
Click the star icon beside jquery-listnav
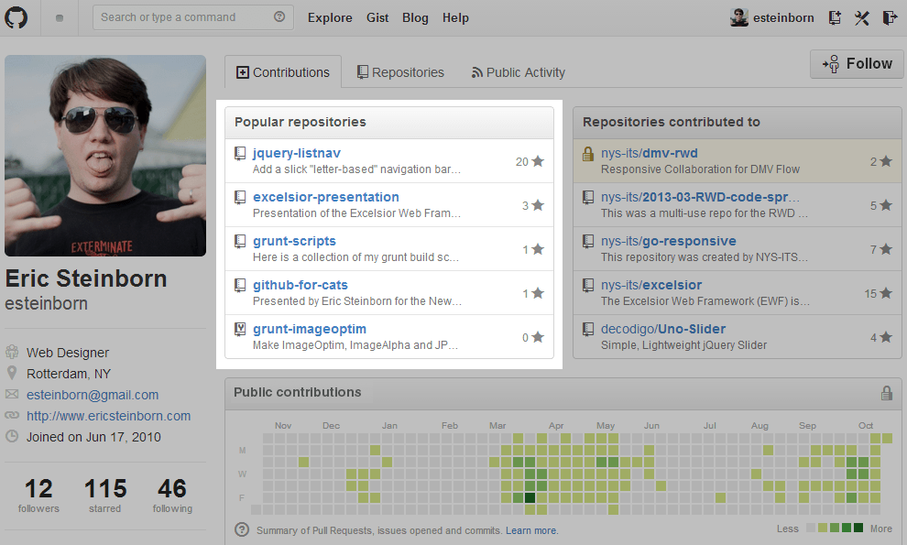538,161
